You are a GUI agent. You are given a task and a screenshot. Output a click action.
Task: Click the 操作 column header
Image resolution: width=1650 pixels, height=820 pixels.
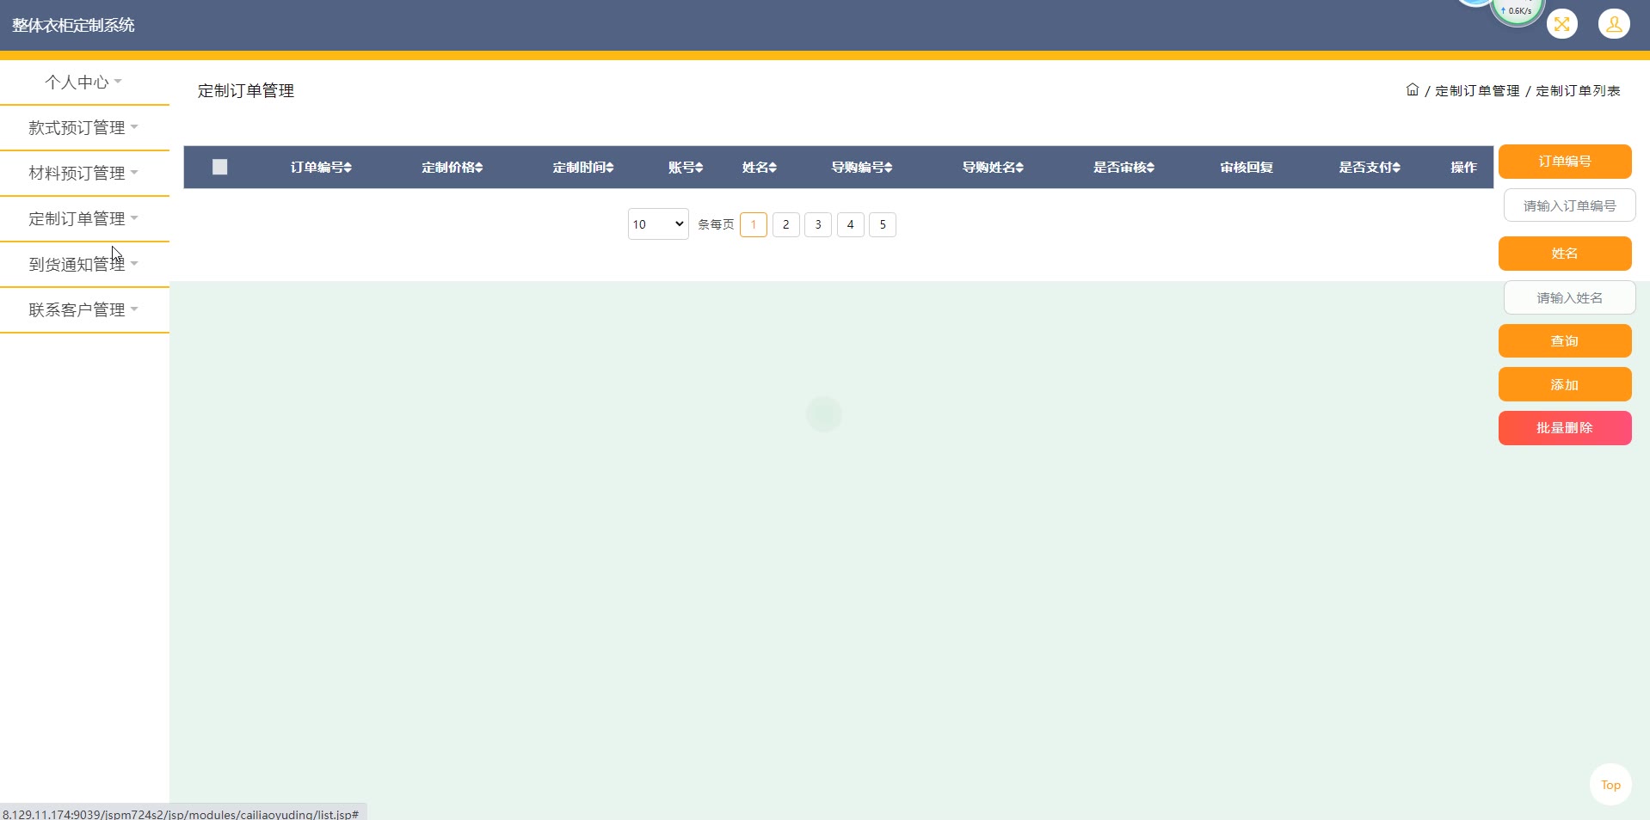(1463, 167)
